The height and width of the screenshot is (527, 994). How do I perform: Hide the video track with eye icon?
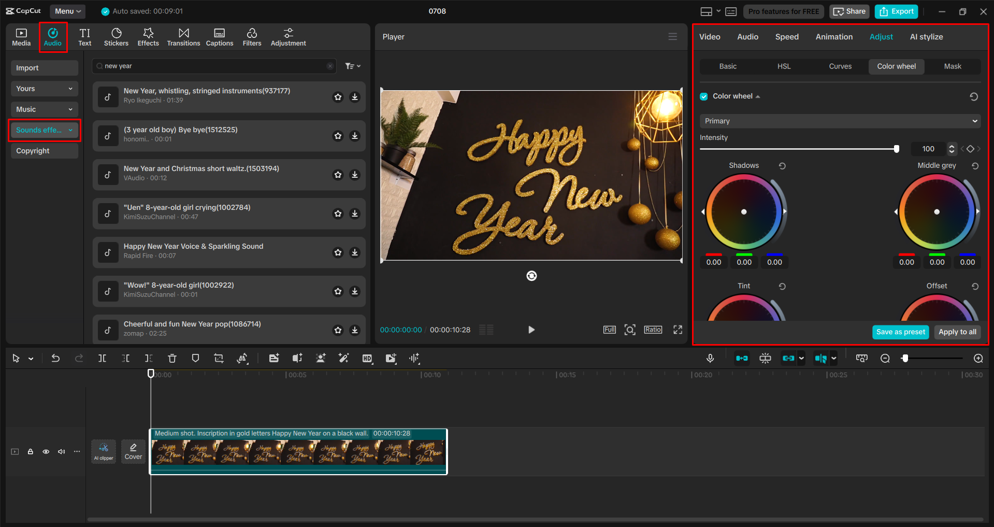tap(46, 451)
